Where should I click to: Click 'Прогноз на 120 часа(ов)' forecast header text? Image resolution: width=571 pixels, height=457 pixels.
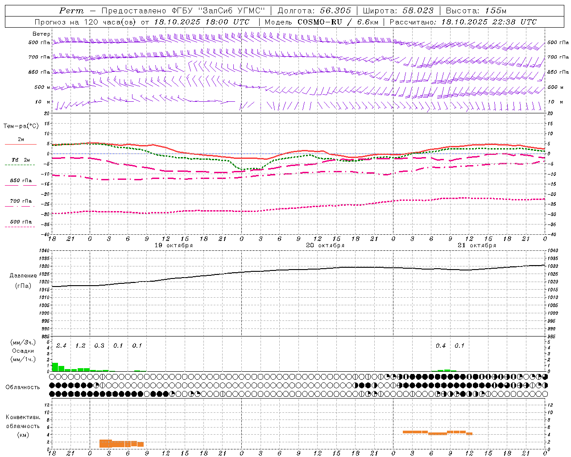coord(86,22)
